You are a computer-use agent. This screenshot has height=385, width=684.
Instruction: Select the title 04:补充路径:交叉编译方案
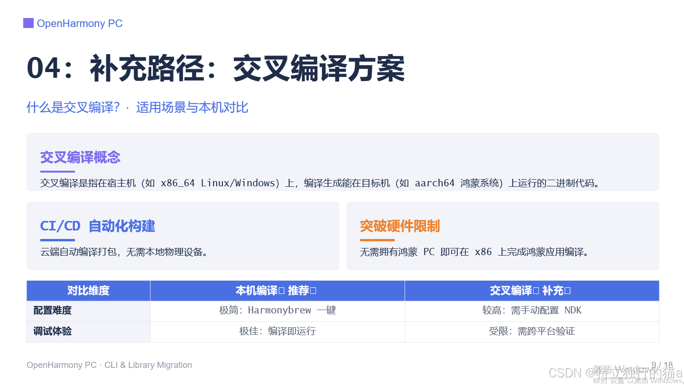coord(216,69)
